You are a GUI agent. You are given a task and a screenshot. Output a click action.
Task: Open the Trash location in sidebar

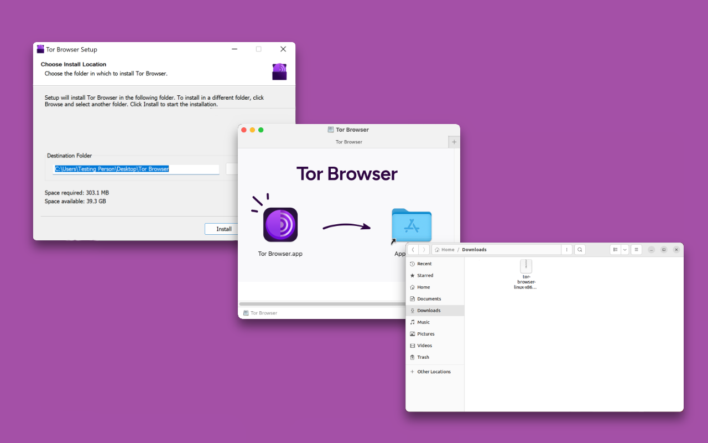[x=423, y=357]
